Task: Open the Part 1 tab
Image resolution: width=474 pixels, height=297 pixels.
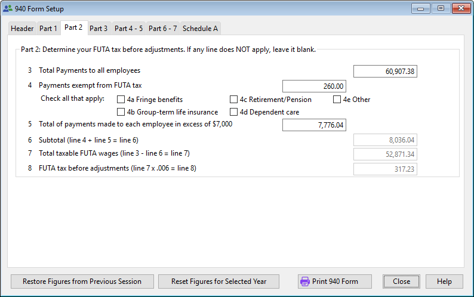Action: click(x=48, y=29)
